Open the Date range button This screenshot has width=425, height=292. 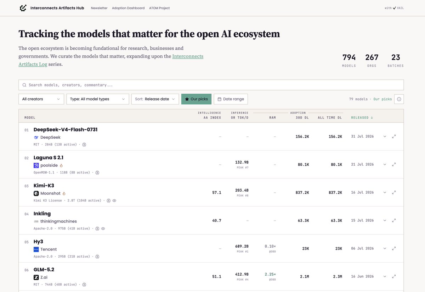pyautogui.click(x=231, y=99)
